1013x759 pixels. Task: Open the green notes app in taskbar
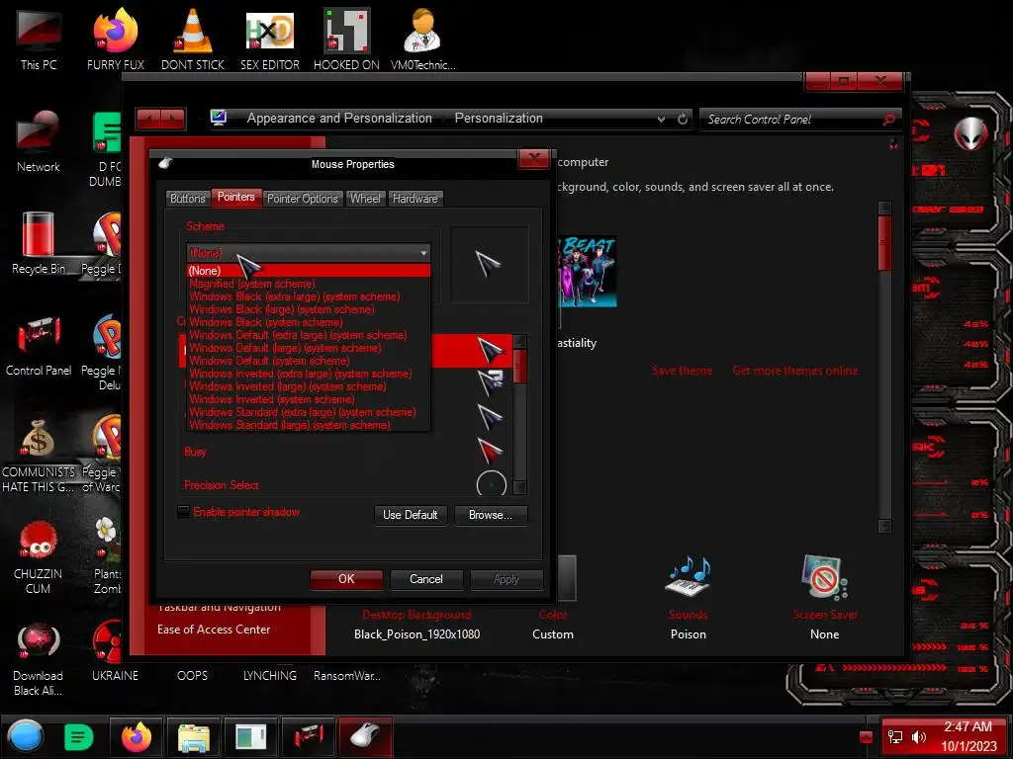click(x=78, y=737)
